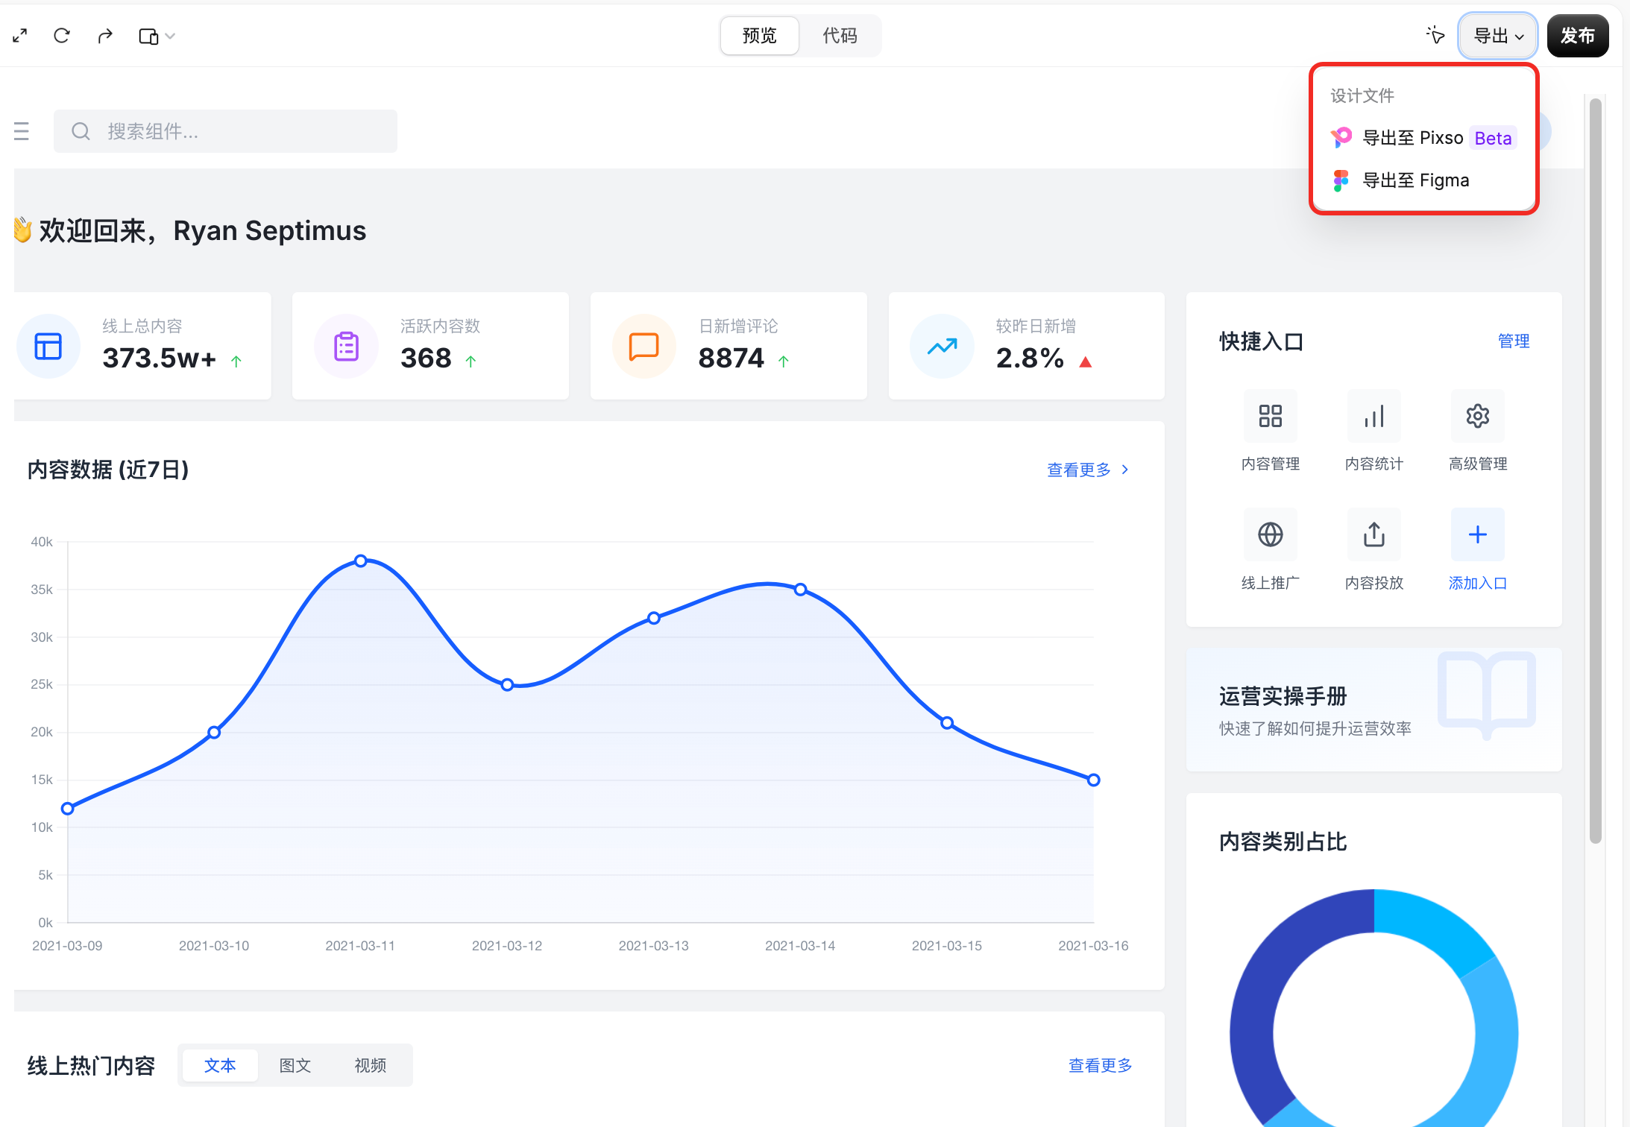Open the 高级管理 gear icon
The height and width of the screenshot is (1127, 1630).
pyautogui.click(x=1477, y=416)
